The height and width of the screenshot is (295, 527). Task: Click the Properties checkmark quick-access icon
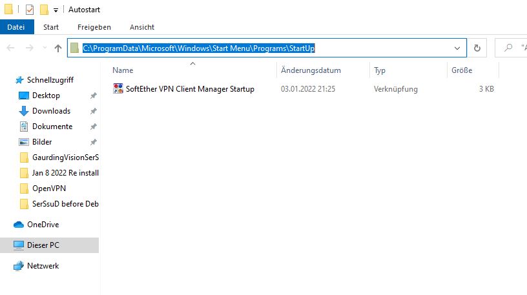[x=30, y=10]
